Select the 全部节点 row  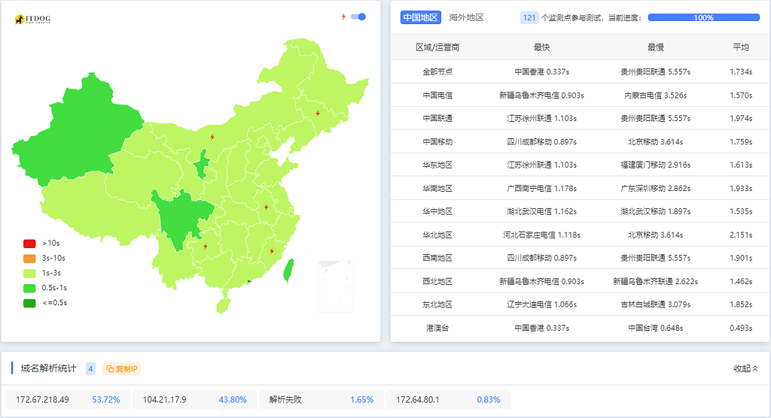pos(581,71)
